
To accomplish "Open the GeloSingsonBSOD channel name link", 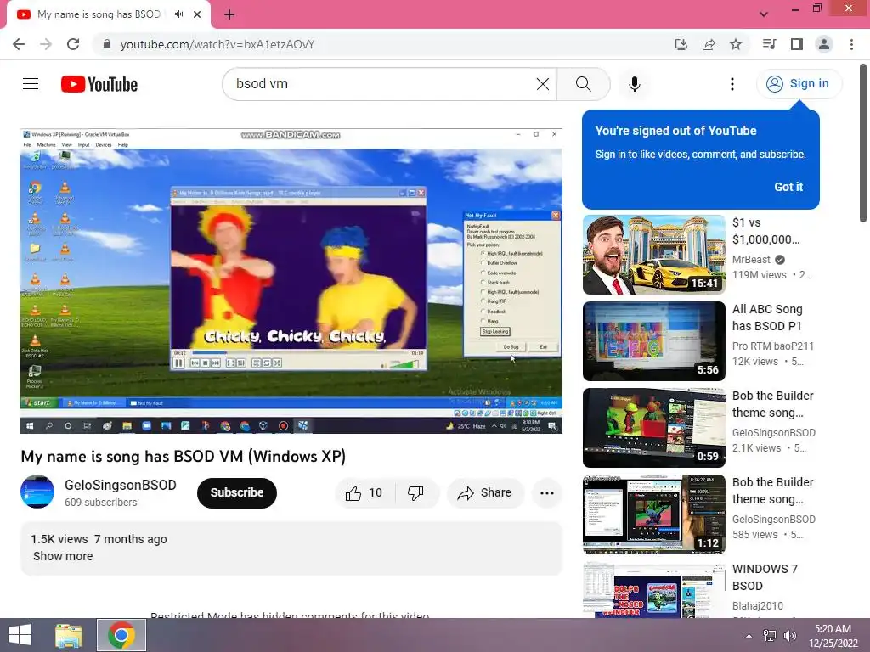I will pos(121,485).
